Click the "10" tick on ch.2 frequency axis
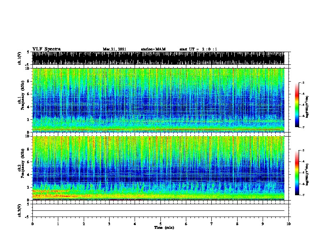 coord(27,136)
